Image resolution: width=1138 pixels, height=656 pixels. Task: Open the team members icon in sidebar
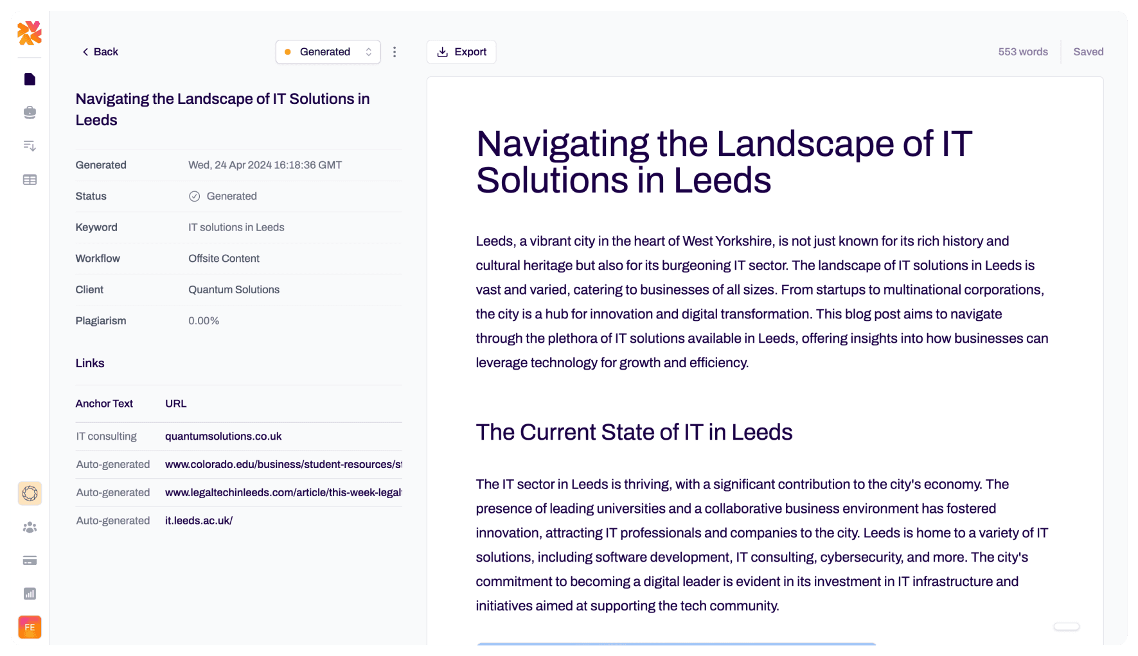click(x=30, y=528)
